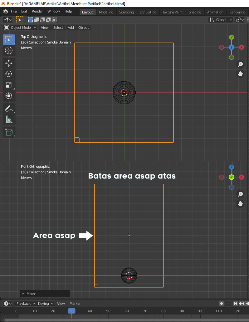The height and width of the screenshot is (322, 249).
Task: Open auto keyframing options dropdown
Action: coord(227,304)
